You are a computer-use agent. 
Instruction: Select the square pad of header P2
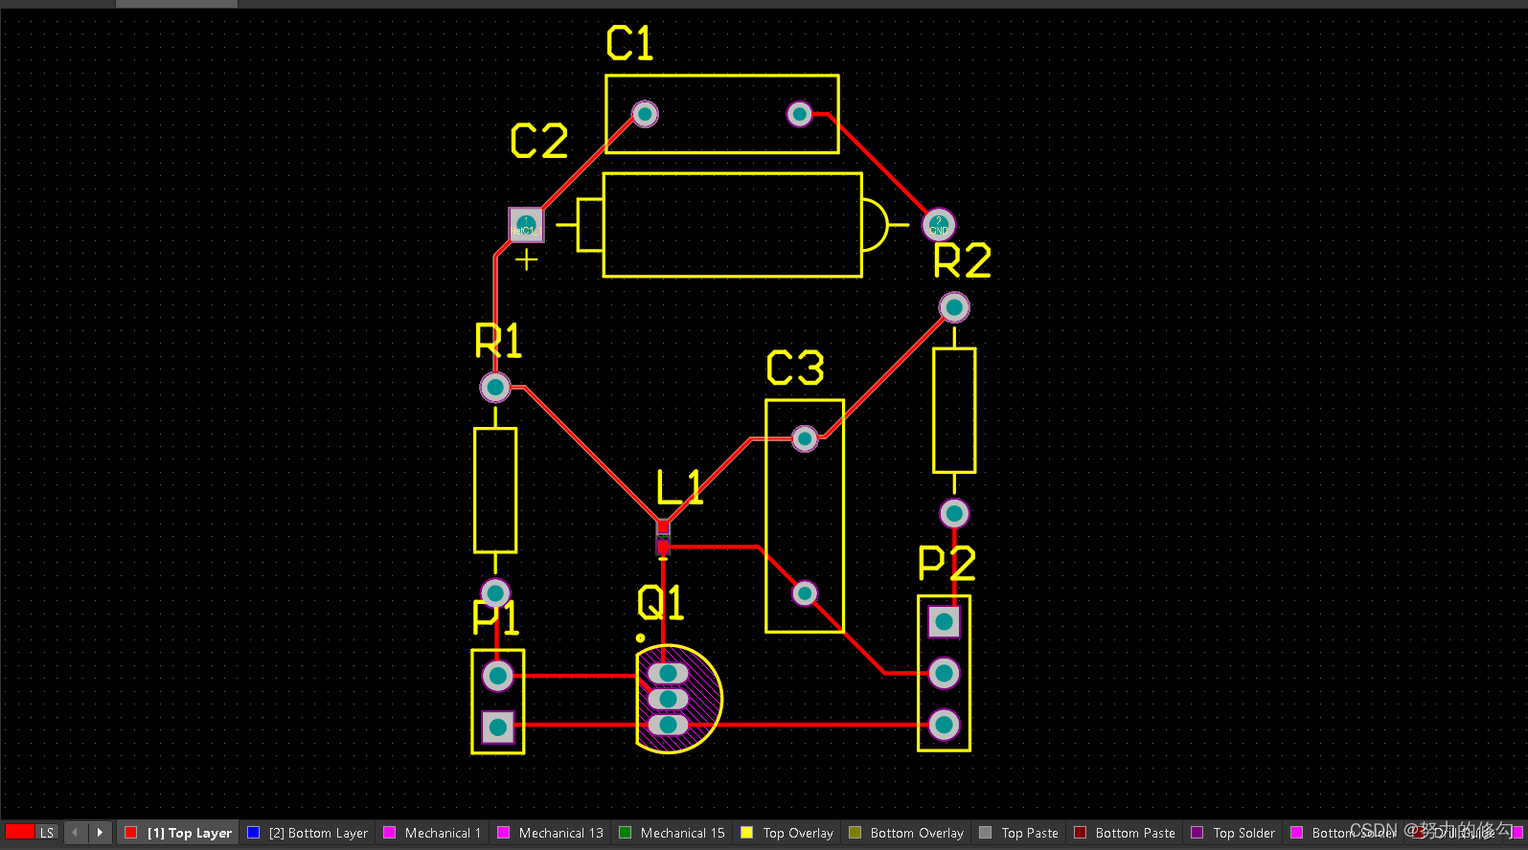coord(945,622)
